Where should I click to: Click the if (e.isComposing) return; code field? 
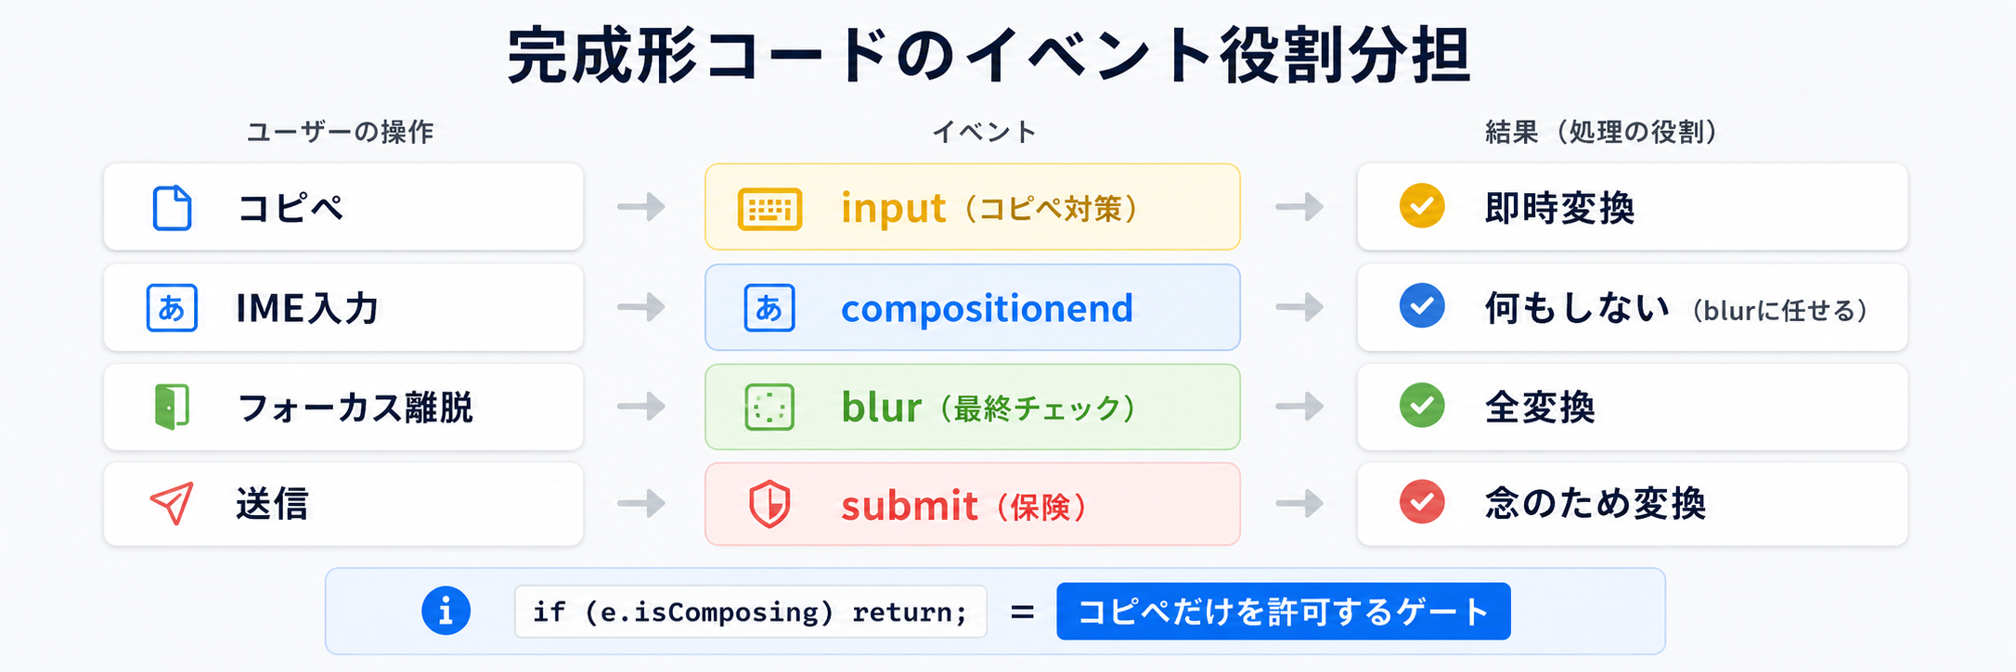[750, 612]
